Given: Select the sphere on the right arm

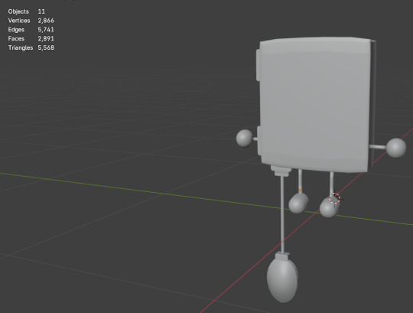Looking at the screenshot, I should point(396,148).
